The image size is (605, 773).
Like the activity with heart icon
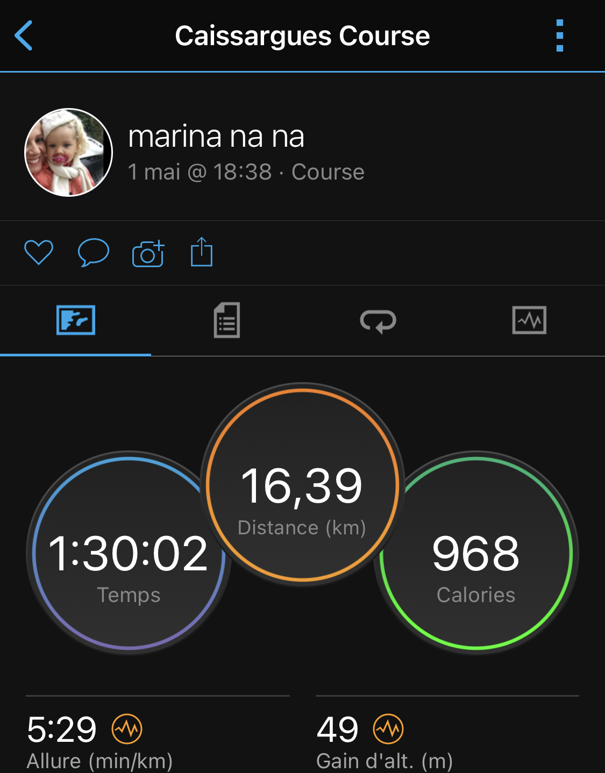point(39,252)
